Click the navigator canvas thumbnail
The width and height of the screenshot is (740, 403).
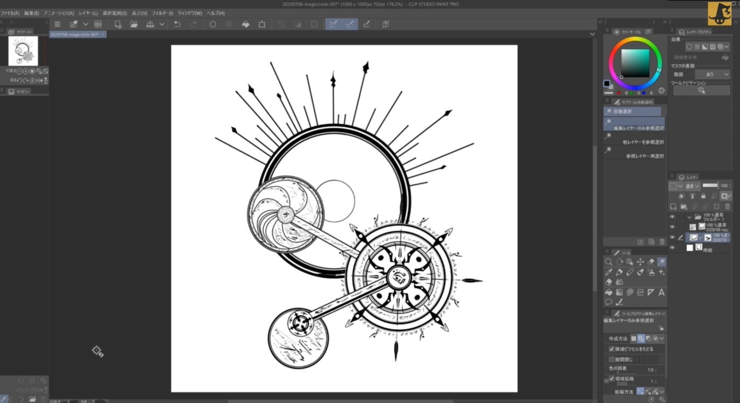tap(23, 51)
